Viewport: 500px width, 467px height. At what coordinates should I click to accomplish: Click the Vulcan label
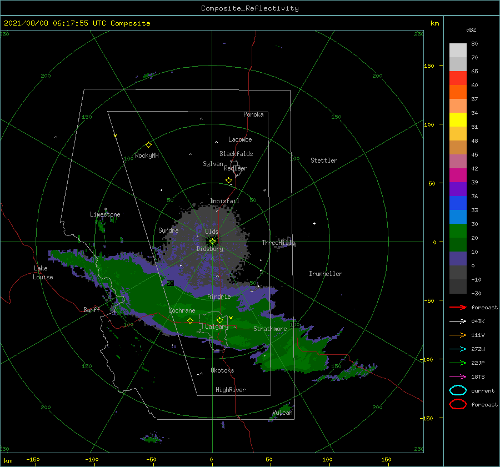pos(283,413)
